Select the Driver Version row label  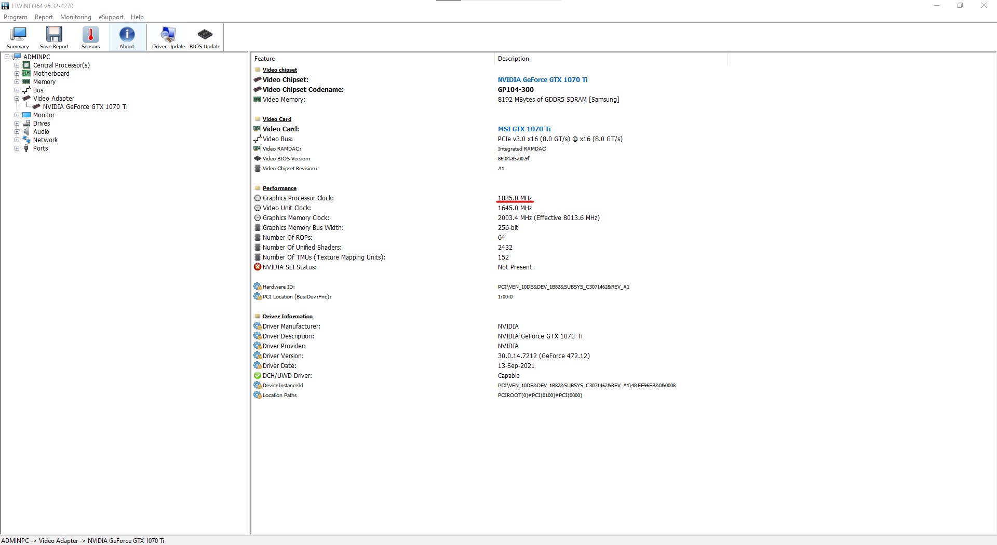click(x=283, y=356)
